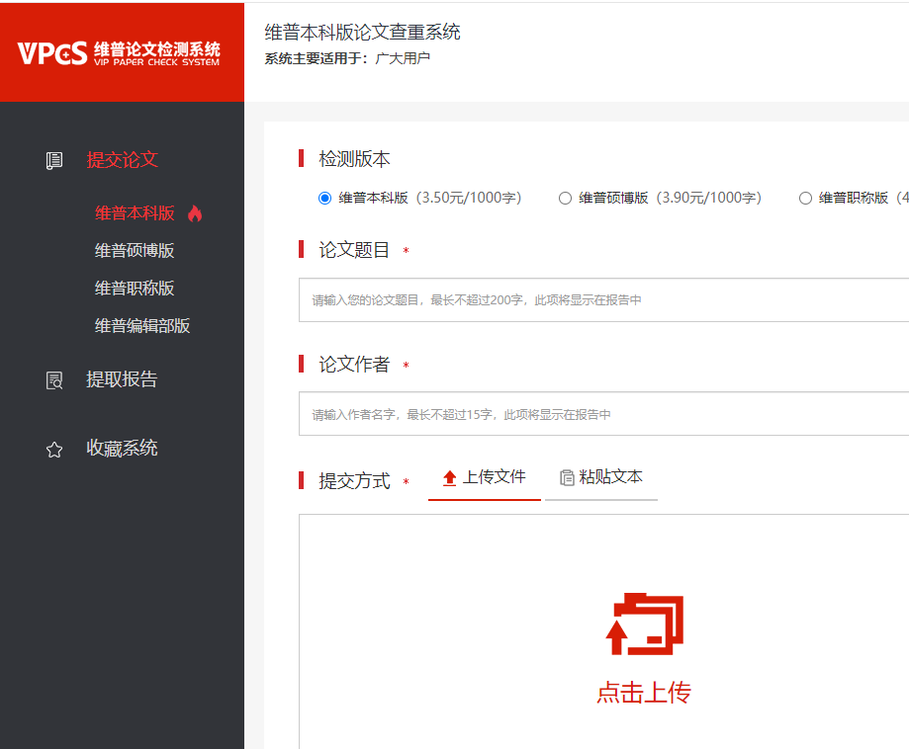Click the 提交论文 document icon in sidebar
The height and width of the screenshot is (749, 909).
click(54, 160)
